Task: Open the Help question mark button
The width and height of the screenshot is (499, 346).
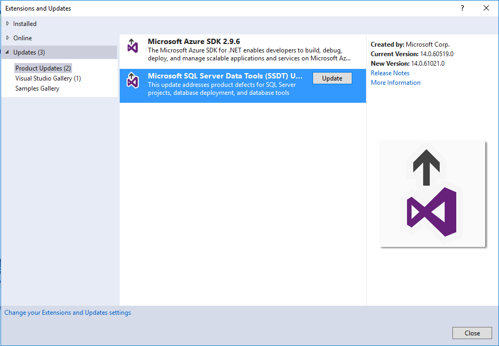Action: tap(462, 8)
